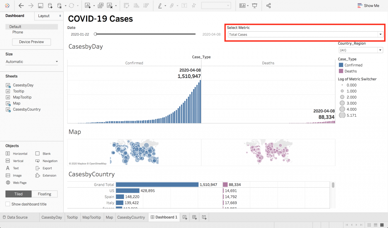Select the Map sheet in Sheets list
This screenshot has width=388, height=228.
point(16,103)
